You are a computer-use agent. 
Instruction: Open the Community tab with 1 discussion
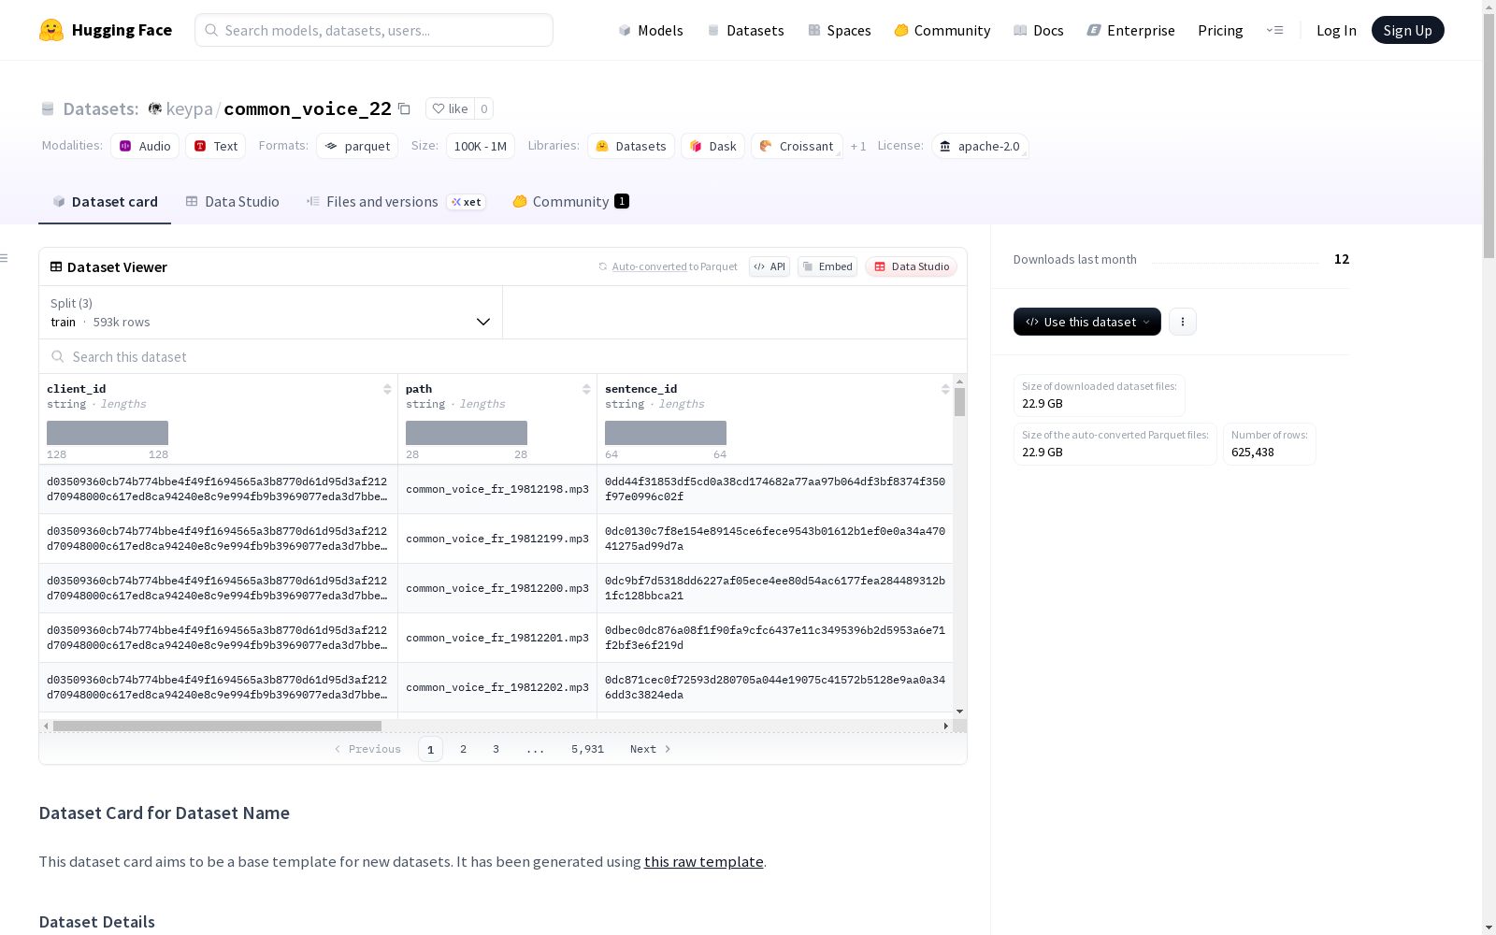point(570,201)
